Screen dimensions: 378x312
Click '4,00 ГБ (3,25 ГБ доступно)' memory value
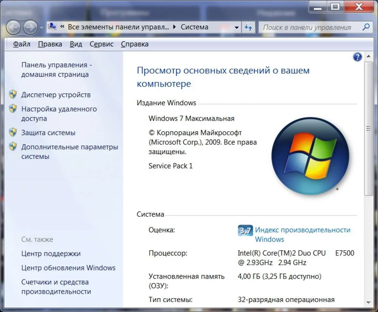(x=279, y=276)
